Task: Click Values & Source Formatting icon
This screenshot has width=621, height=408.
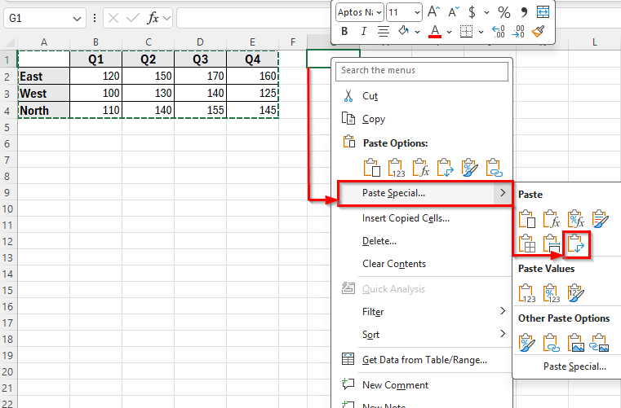Action: coord(576,293)
